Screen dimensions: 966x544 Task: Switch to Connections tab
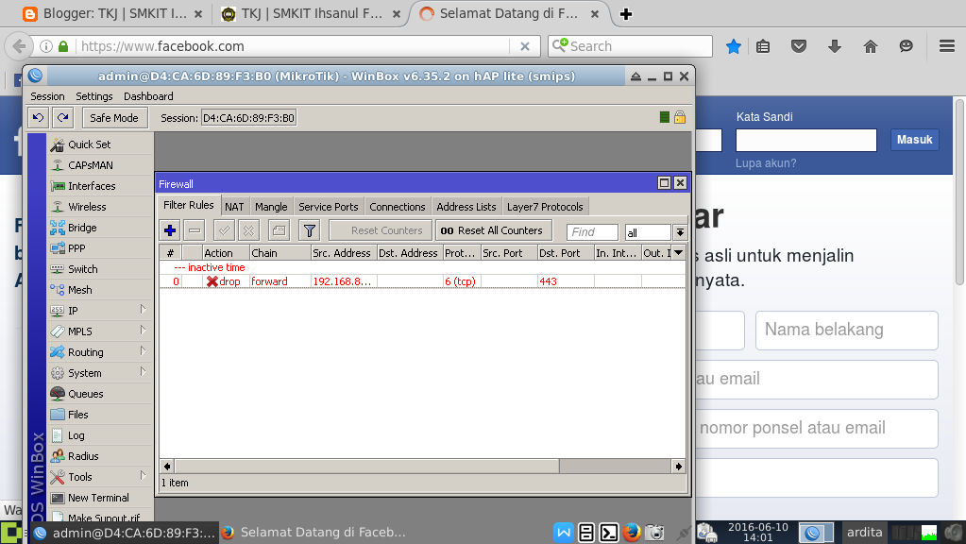(x=398, y=207)
